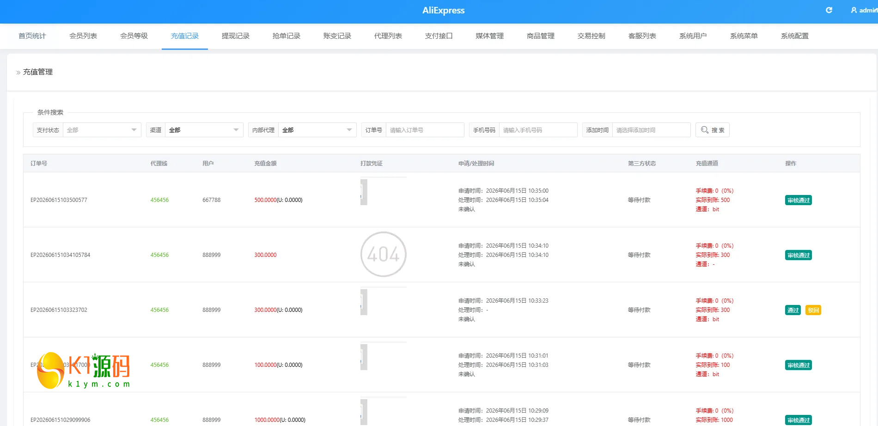Screen dimensions: 878x426
Task: Click 审核通过 for order EP202606151034105784
Action: [x=799, y=255]
